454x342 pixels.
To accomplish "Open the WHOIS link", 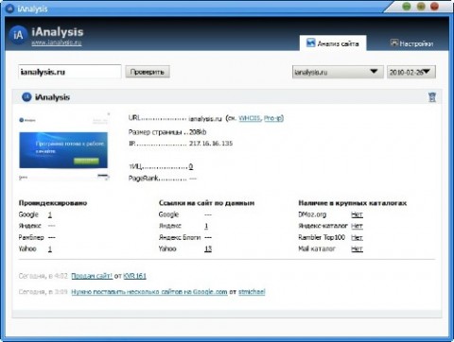I will (x=250, y=118).
